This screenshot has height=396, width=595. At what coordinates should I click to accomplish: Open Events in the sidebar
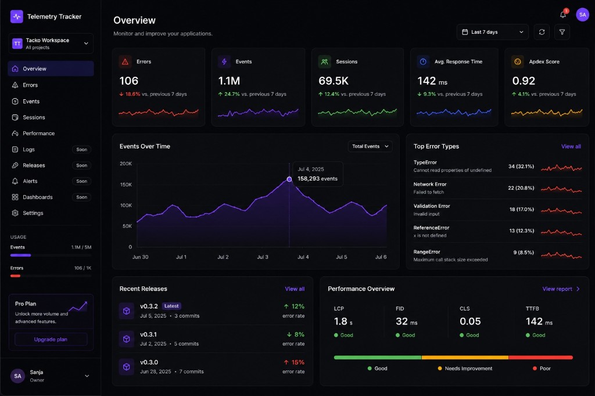pos(51,101)
